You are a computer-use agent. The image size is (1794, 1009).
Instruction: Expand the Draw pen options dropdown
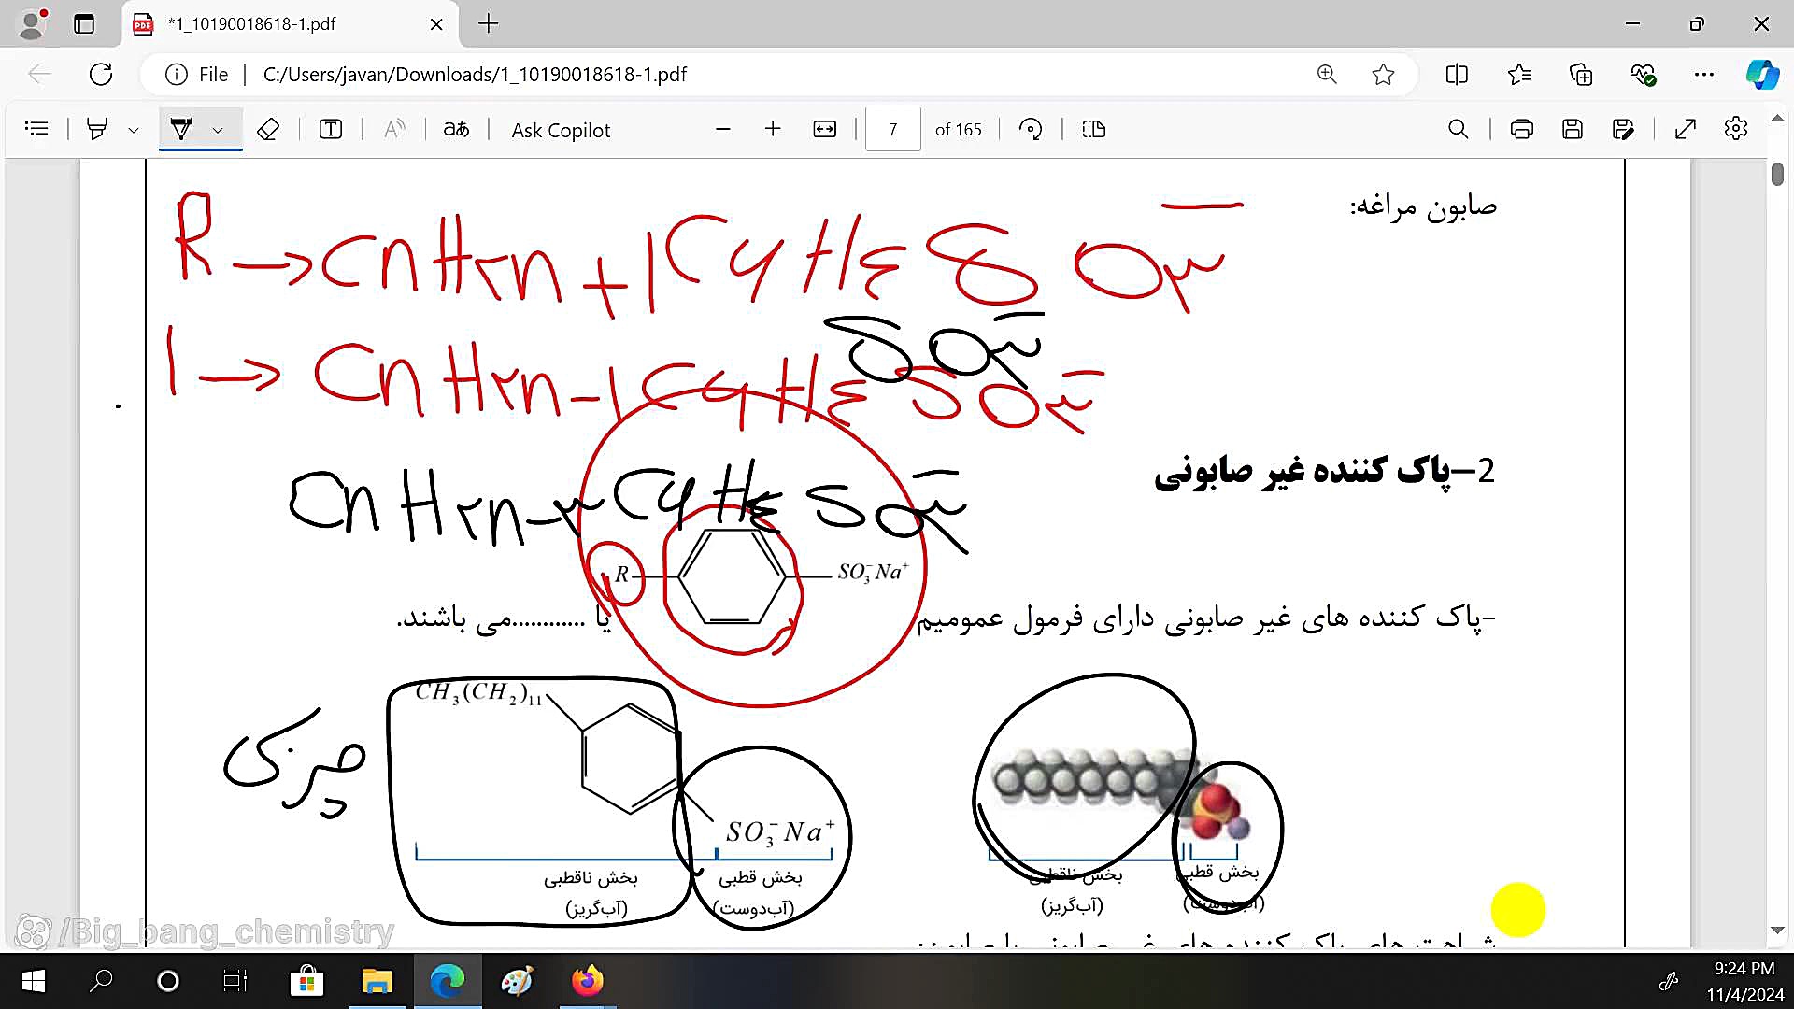tap(218, 130)
